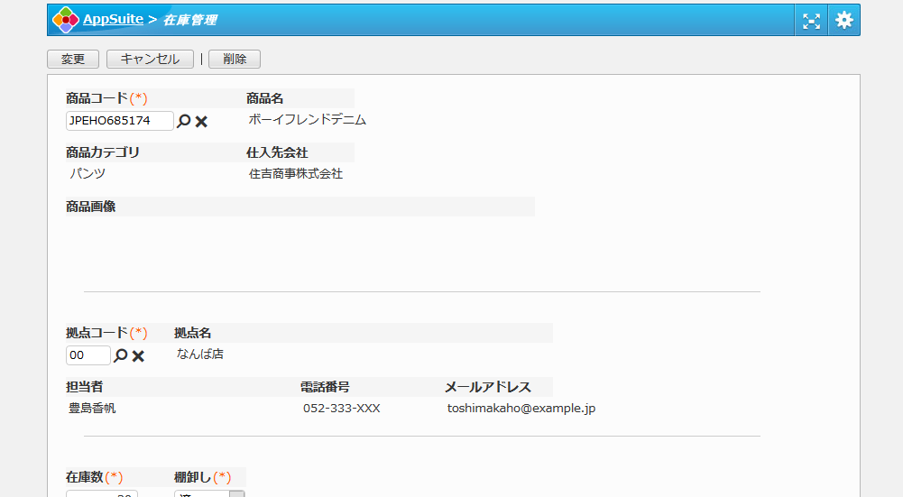The height and width of the screenshot is (497, 903).
Task: Click the 担当者 name 豊島香帆
Action: 92,409
